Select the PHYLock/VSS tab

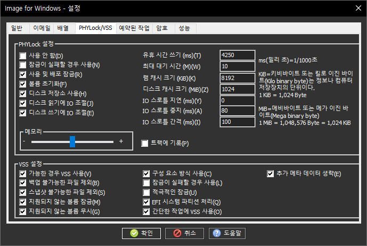point(95,28)
